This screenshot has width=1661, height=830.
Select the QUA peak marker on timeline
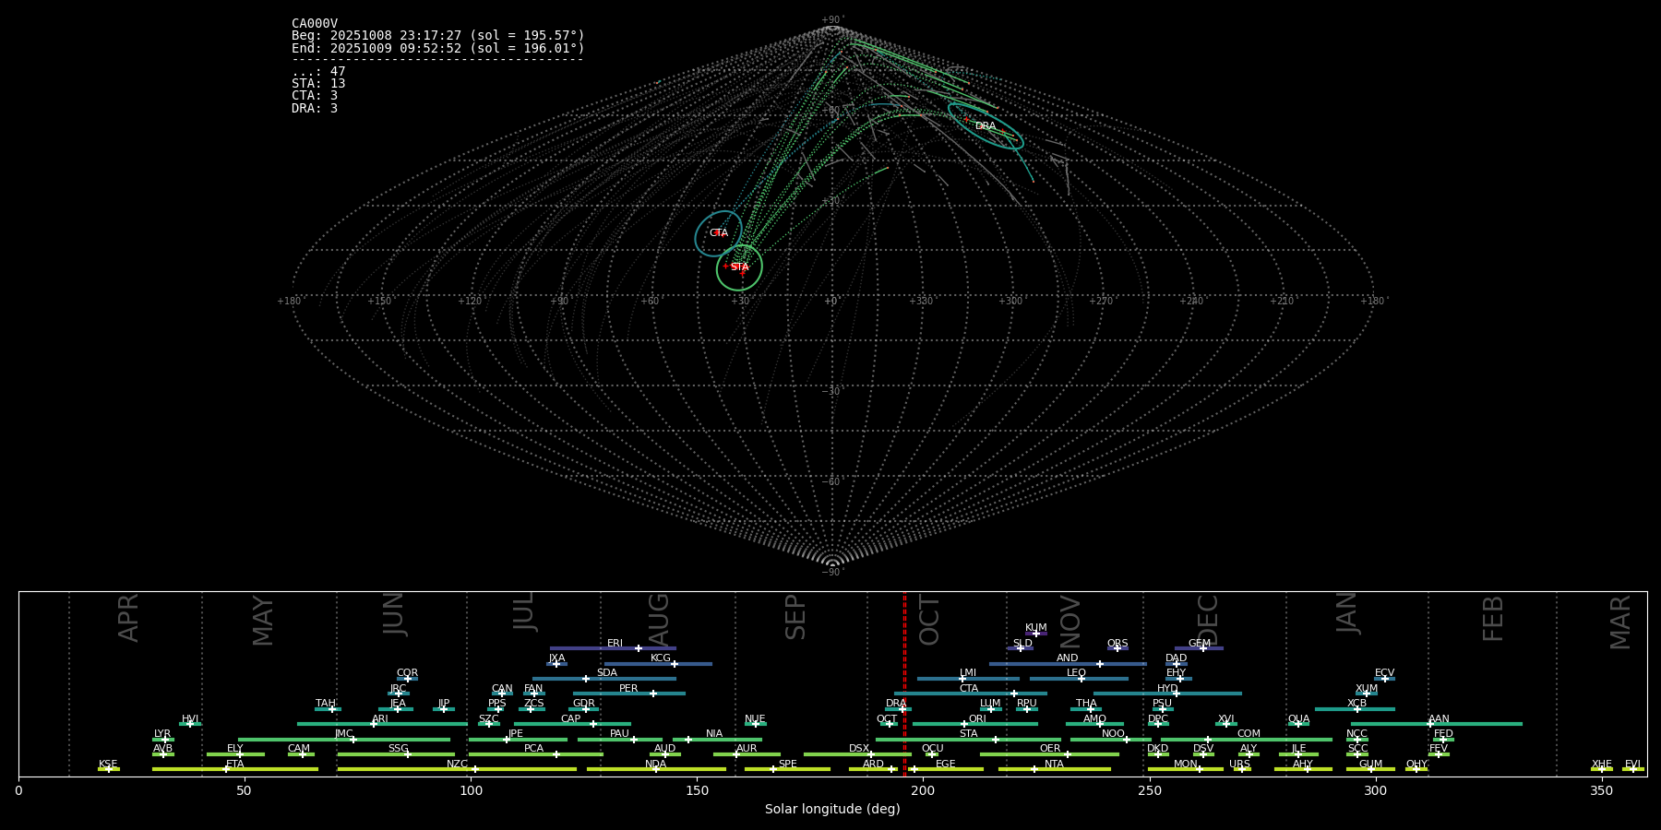[x=1298, y=724]
